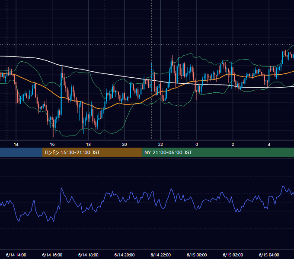Viewport: 294px width, 259px height.
Task: Select the 6/14 16:00 date label
Action: pyautogui.click(x=52, y=255)
